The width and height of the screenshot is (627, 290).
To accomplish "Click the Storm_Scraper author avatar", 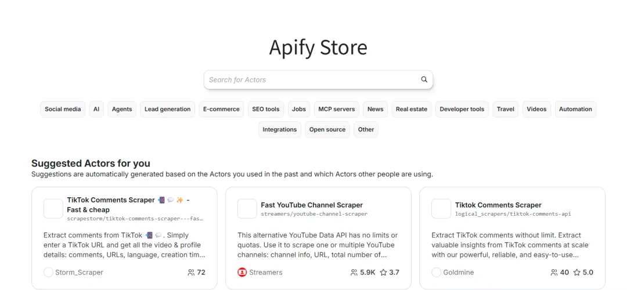I will point(48,272).
